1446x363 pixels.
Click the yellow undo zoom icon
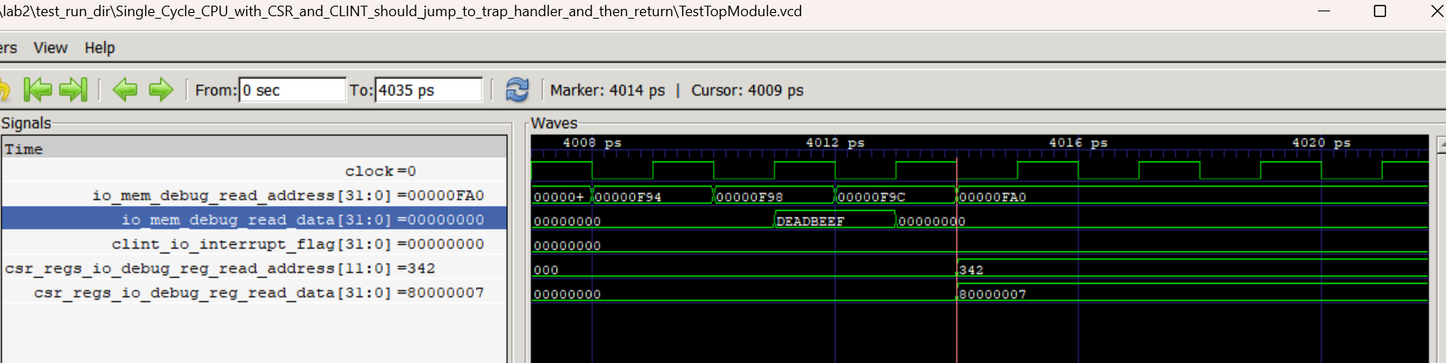[4, 90]
